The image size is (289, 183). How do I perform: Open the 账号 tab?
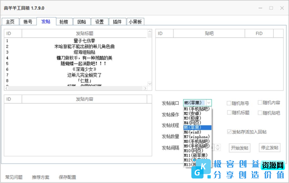pyautogui.click(x=28, y=21)
